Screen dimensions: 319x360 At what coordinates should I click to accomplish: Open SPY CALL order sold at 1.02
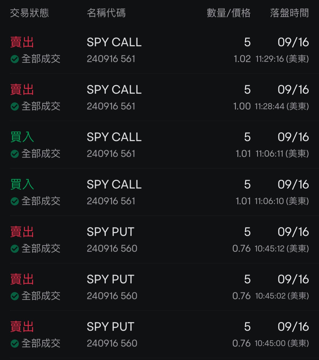pyautogui.click(x=114, y=43)
